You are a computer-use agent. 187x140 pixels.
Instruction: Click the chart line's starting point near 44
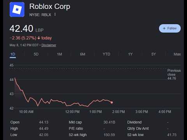click(x=15, y=78)
